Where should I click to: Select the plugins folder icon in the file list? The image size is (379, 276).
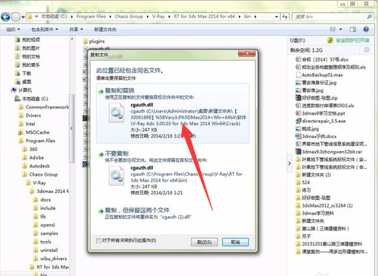point(85,41)
